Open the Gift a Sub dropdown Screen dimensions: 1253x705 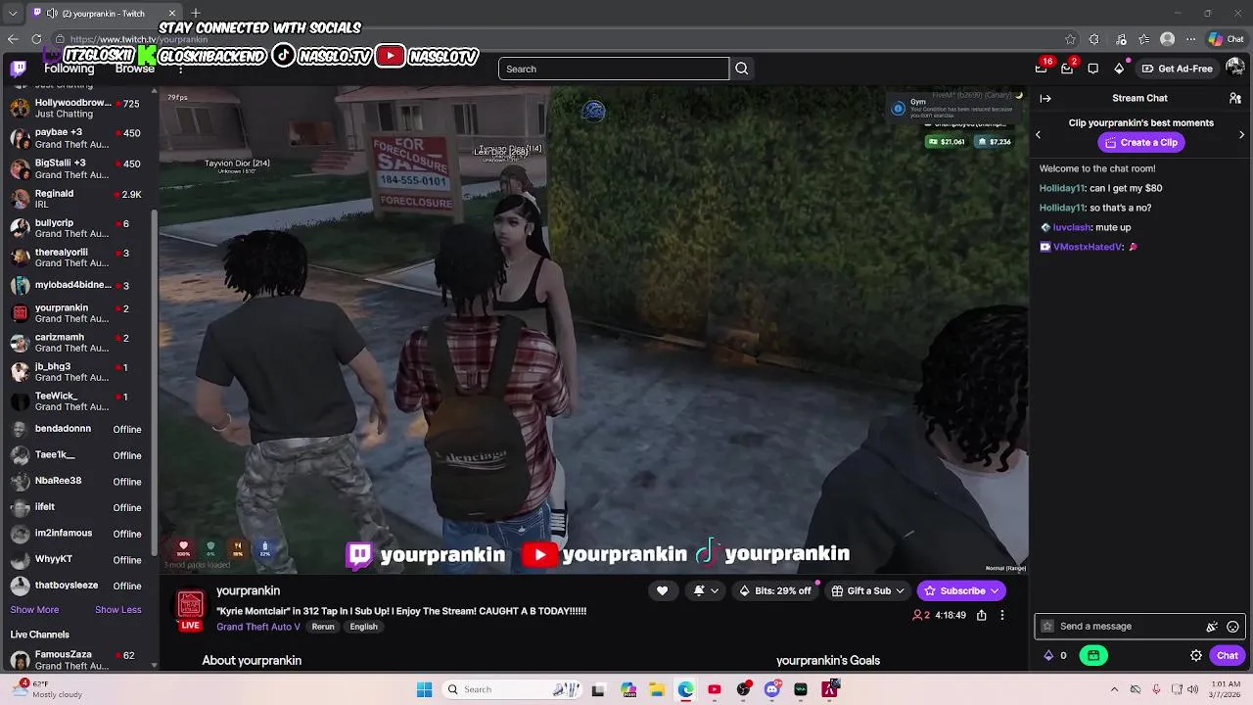coord(868,590)
